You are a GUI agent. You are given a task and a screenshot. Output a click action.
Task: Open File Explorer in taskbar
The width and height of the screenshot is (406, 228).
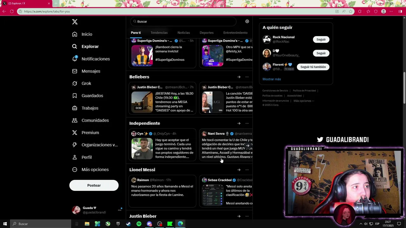(87, 224)
